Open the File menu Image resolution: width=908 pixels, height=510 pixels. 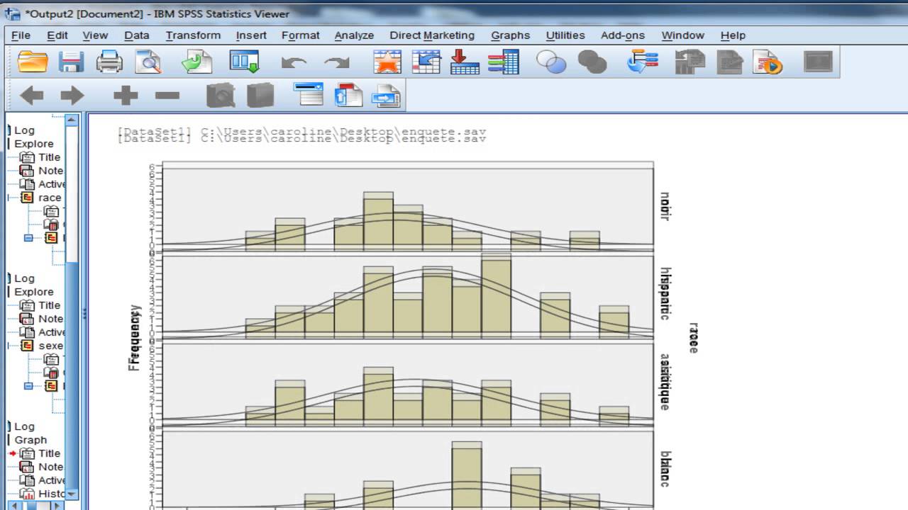[21, 35]
